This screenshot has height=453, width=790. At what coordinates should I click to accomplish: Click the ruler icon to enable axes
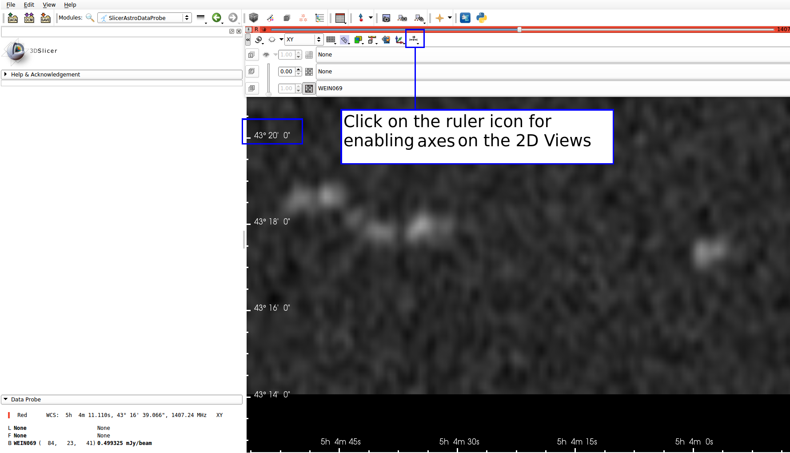coord(414,39)
